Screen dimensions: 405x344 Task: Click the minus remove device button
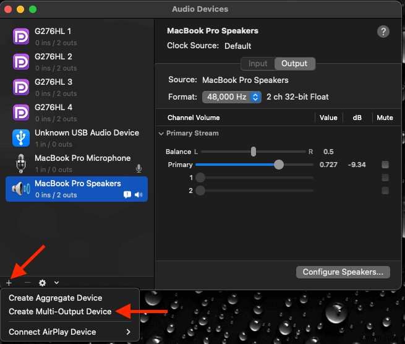[27, 282]
